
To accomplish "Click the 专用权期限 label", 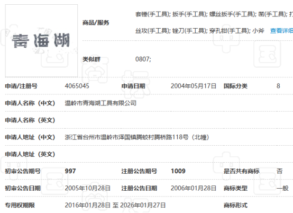I will 20,205.
